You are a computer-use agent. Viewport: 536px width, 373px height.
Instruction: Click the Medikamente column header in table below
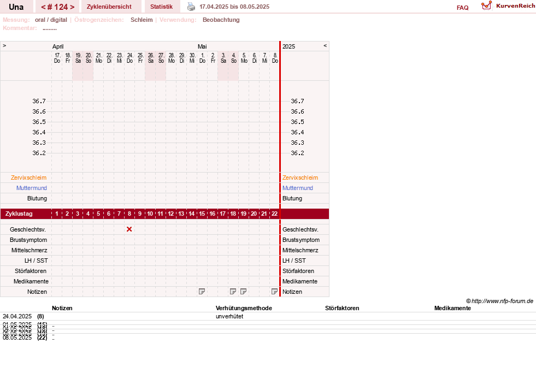[x=452, y=308]
